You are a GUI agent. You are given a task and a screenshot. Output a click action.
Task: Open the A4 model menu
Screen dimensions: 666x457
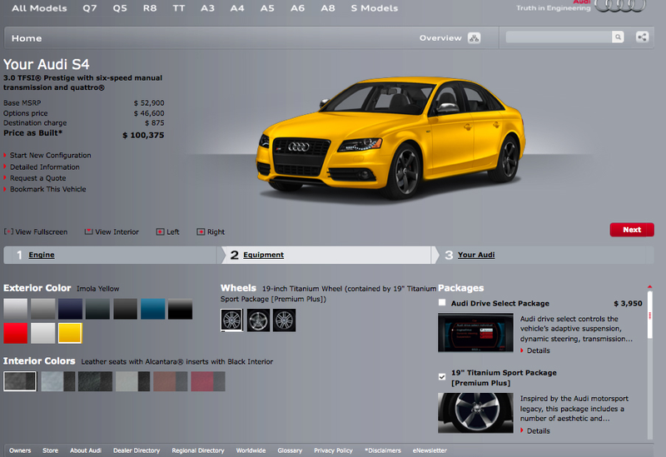tap(237, 8)
